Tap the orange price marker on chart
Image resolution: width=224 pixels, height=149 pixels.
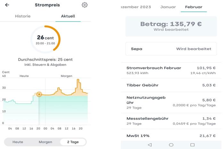tap(39, 94)
